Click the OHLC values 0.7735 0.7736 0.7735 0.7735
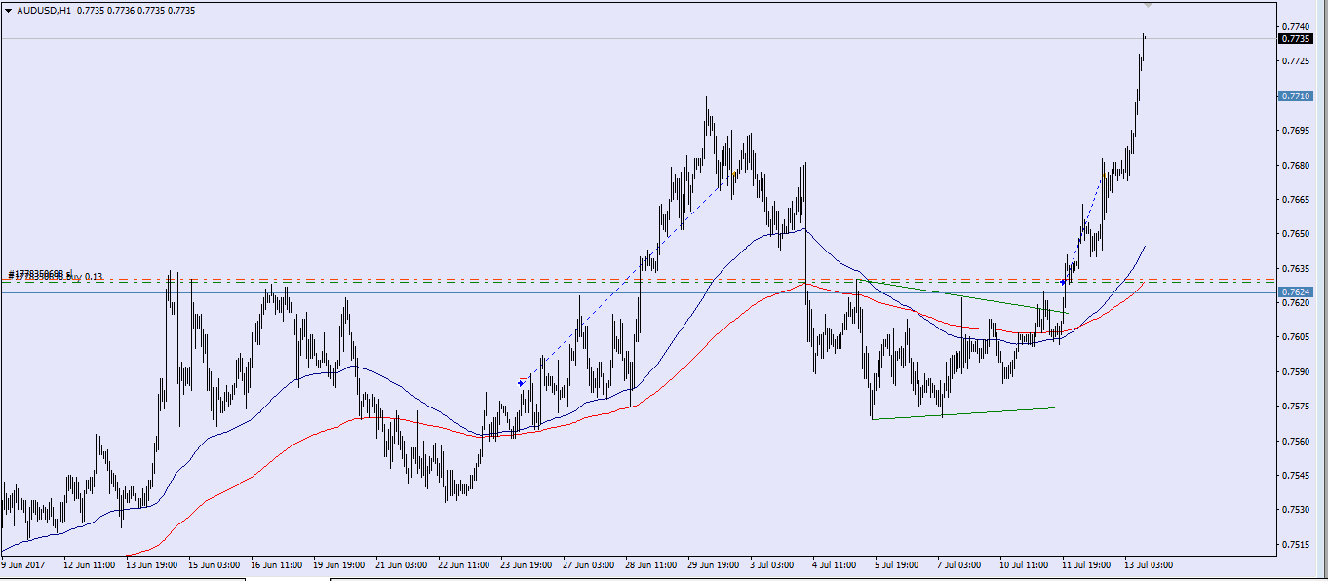This screenshot has width=1328, height=581. (136, 10)
